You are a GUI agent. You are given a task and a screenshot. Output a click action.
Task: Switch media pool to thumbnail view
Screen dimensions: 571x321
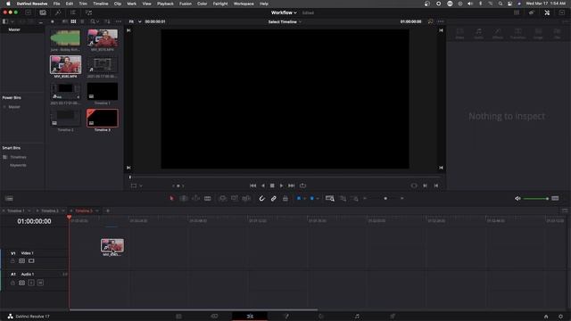pyautogui.click(x=73, y=21)
